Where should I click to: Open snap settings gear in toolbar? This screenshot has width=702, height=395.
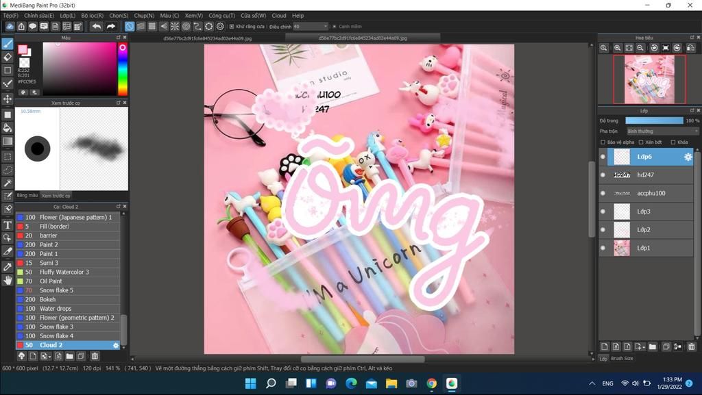[220, 27]
